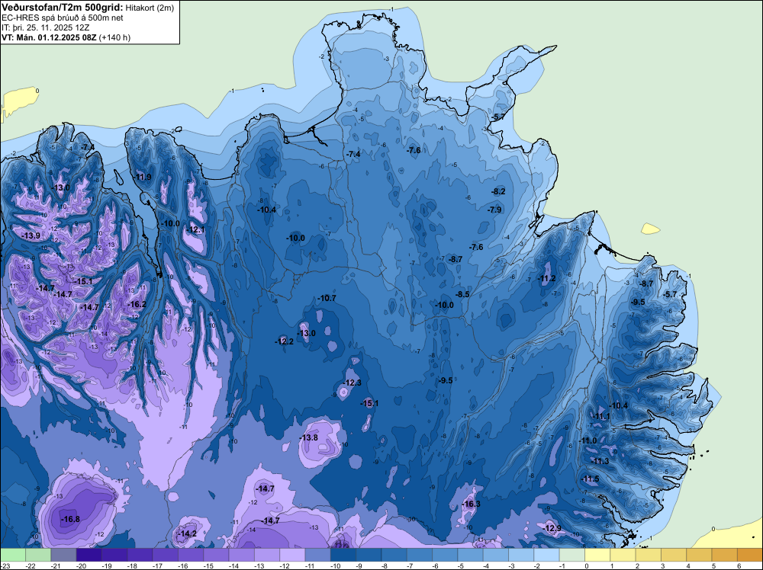Image resolution: width=763 pixels, height=570 pixels.
Task: Click legend swatch between -2 and -1
Action: tap(546, 555)
